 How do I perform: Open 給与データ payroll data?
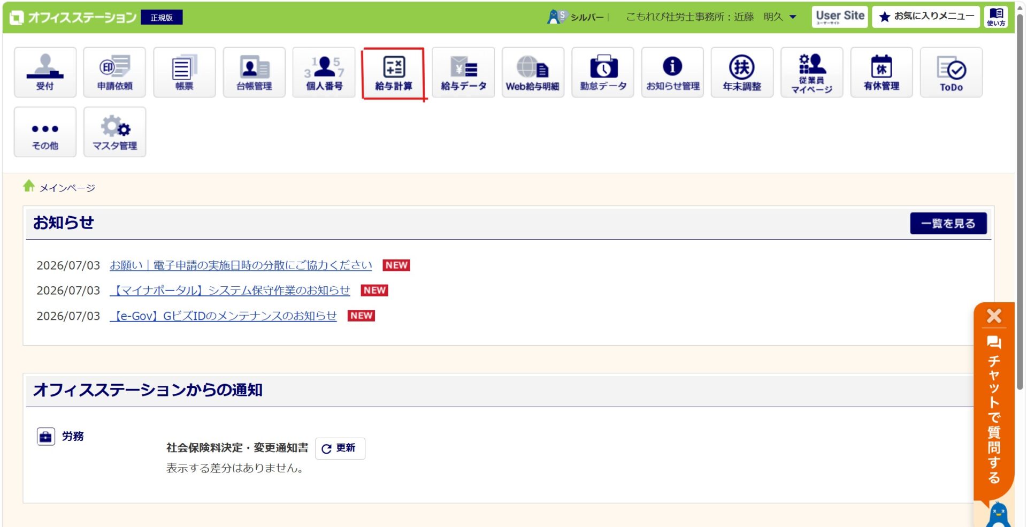tap(463, 72)
